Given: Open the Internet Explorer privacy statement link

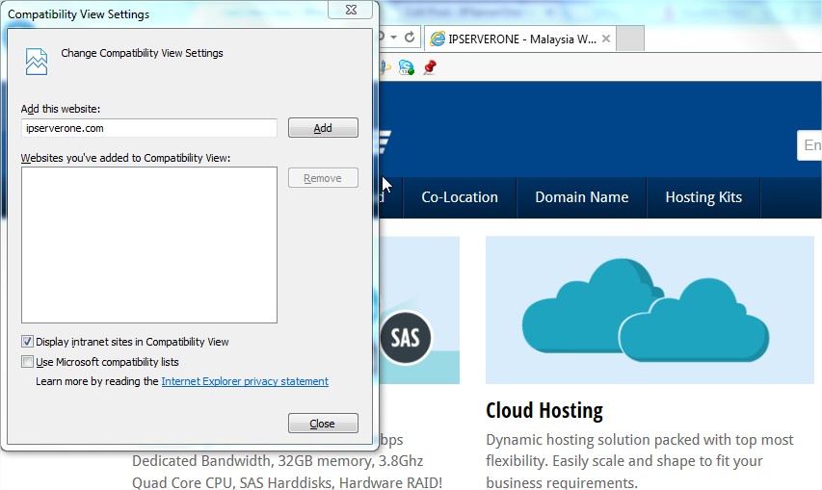Looking at the screenshot, I should [x=245, y=381].
